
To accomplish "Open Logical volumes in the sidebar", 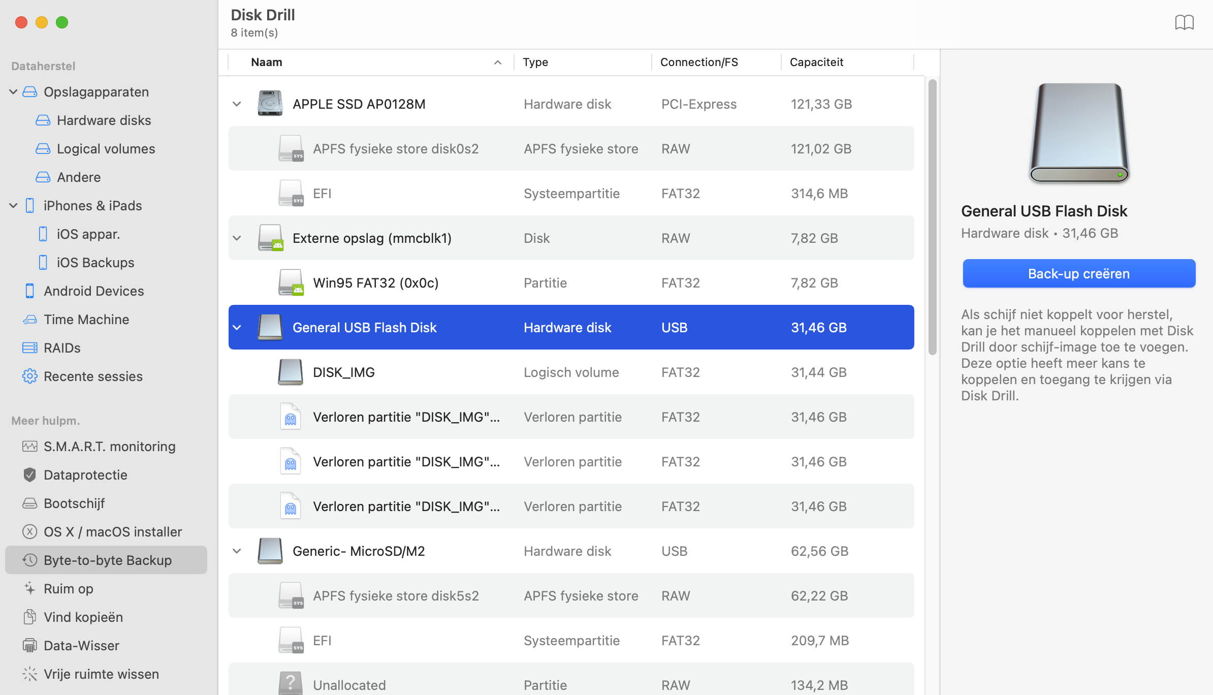I will tap(106, 149).
